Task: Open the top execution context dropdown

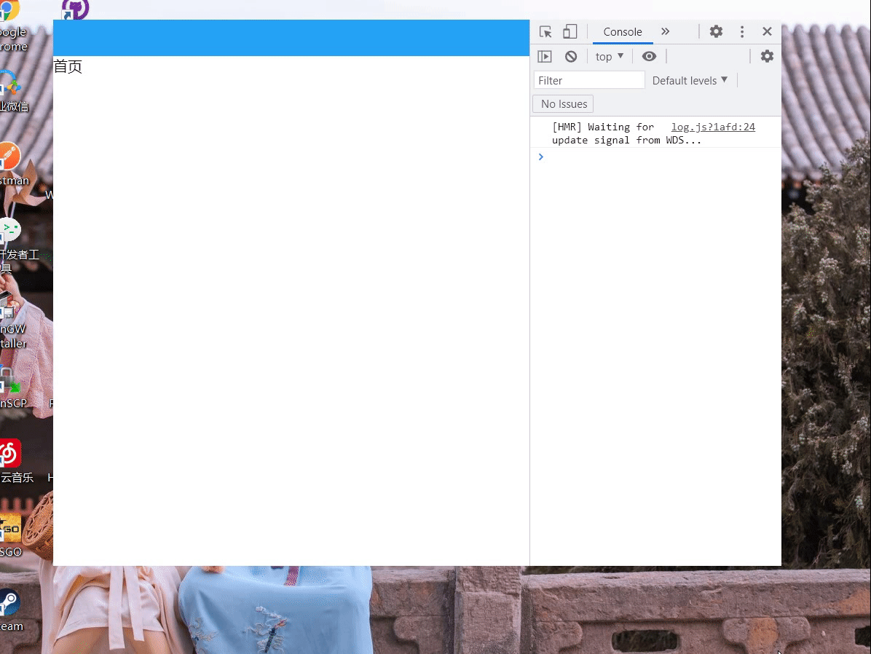Action: [609, 56]
